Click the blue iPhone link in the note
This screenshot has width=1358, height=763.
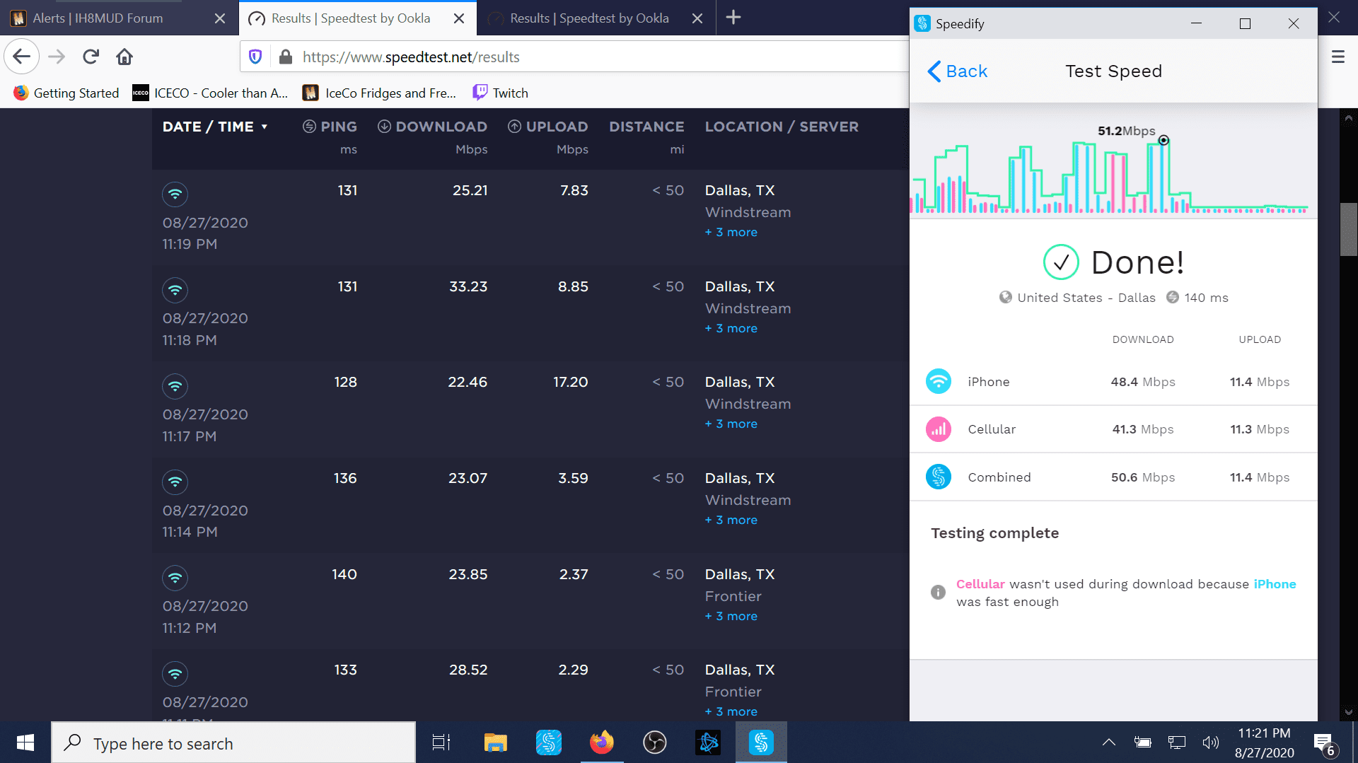(x=1275, y=584)
